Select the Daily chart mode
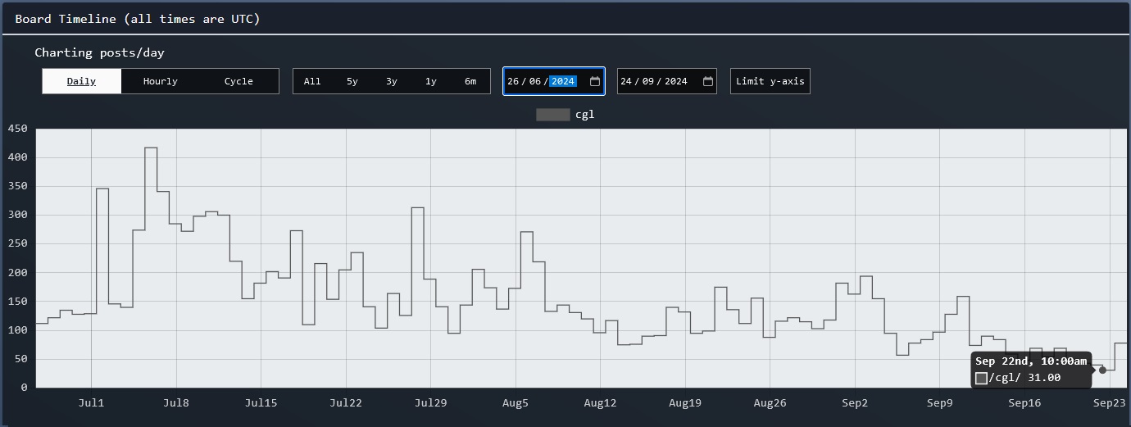 (x=81, y=81)
